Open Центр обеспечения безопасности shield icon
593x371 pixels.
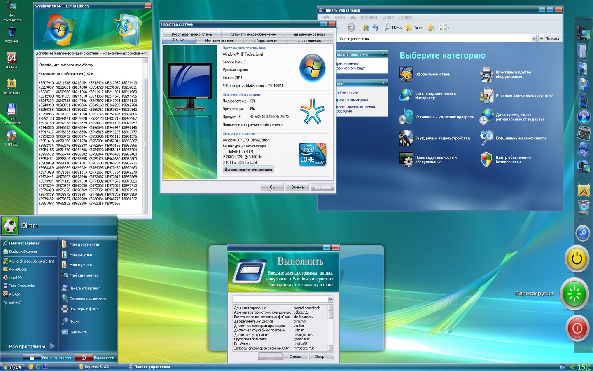(x=486, y=160)
